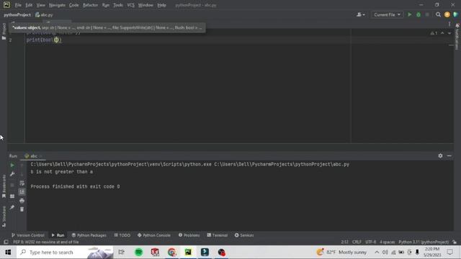
Task: Click the warnings indicator in editor corner
Action: tap(434, 33)
